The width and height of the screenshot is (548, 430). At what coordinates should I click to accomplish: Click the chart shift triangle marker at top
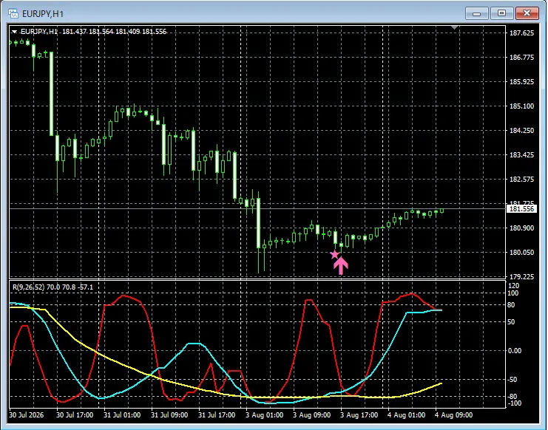(454, 27)
